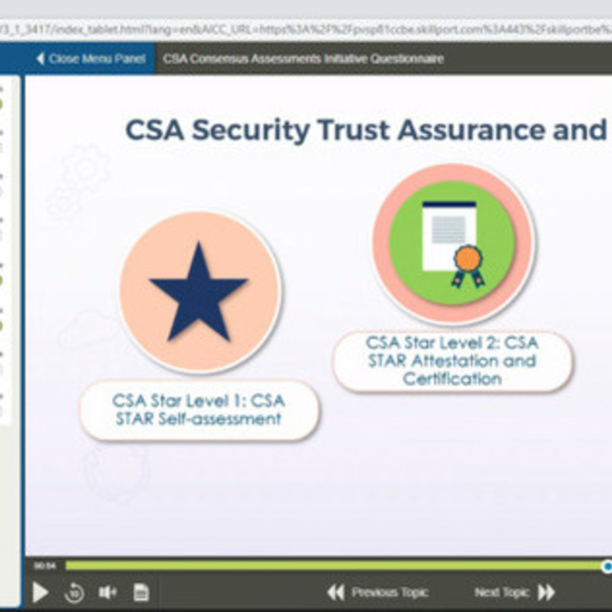Click the green certificate circle graphic
Screen dimensions: 612x612
[452, 244]
